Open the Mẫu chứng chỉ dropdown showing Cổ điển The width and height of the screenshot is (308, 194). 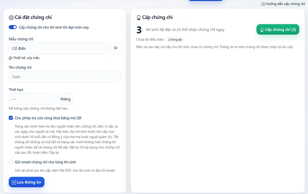(x=59, y=48)
